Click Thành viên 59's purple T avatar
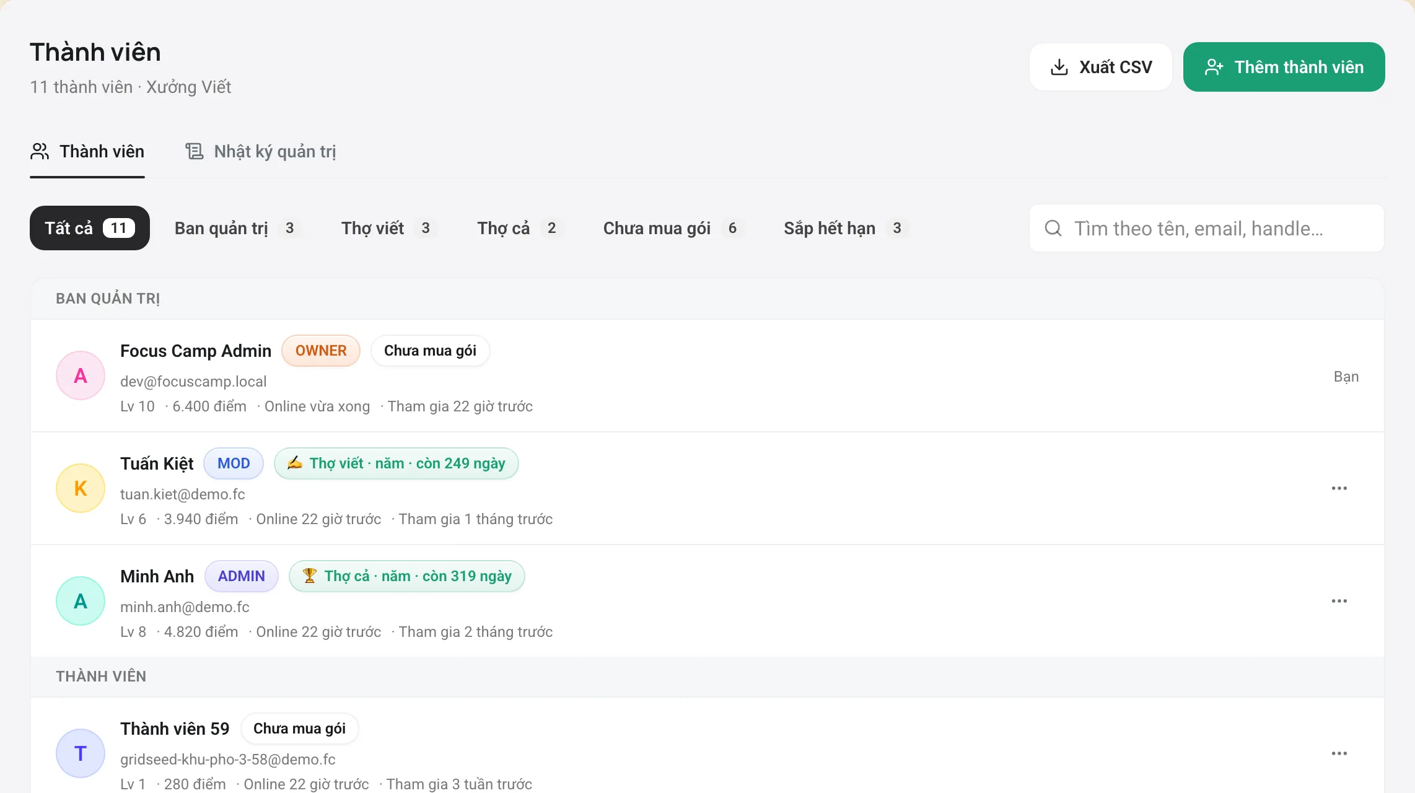 tap(81, 753)
